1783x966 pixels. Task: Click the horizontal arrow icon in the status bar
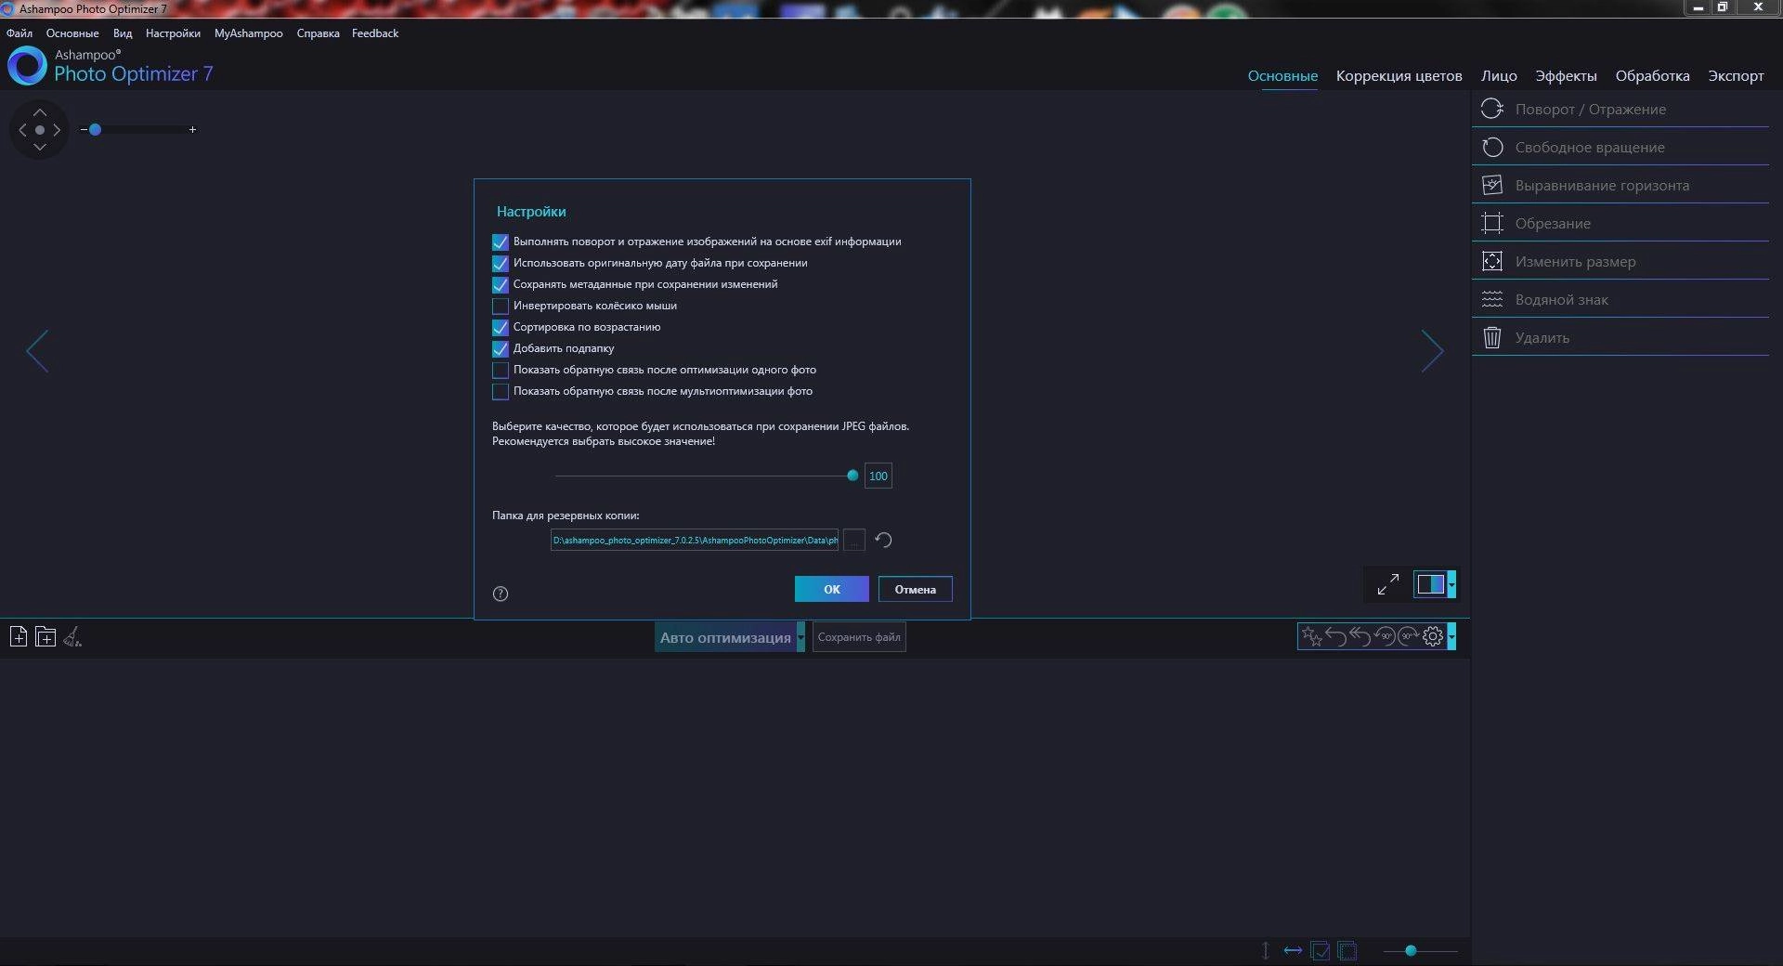coord(1293,950)
